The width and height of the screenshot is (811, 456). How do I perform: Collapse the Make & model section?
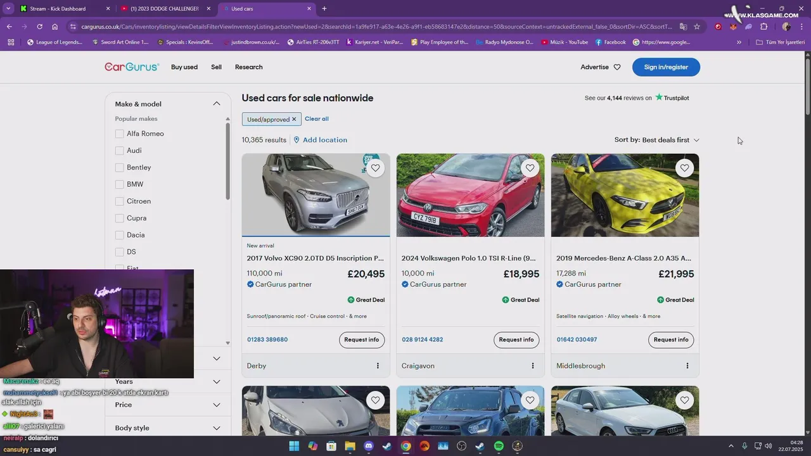[216, 104]
